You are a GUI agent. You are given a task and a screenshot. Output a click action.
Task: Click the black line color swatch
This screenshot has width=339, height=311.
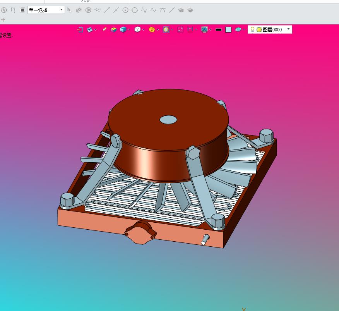click(x=219, y=30)
